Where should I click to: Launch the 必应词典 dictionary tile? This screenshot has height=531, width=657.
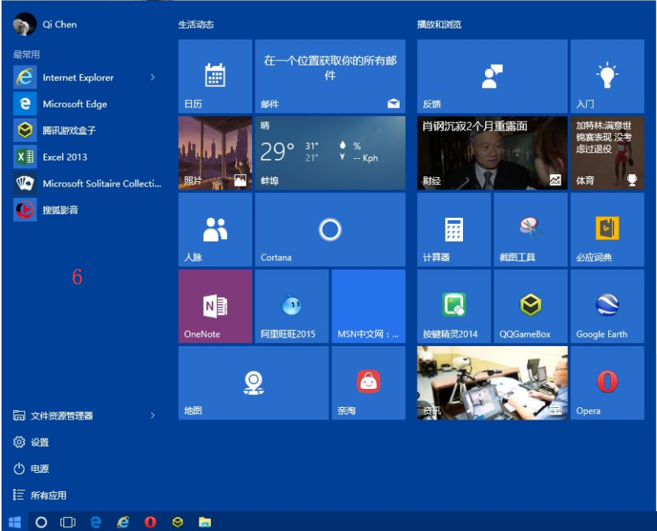[607, 229]
